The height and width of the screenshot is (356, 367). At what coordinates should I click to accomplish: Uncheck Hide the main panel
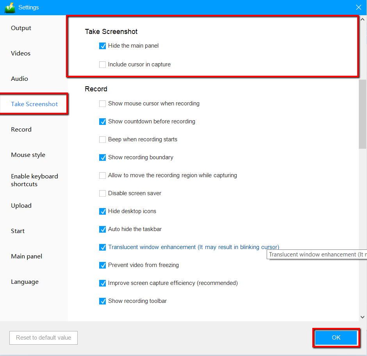point(102,46)
